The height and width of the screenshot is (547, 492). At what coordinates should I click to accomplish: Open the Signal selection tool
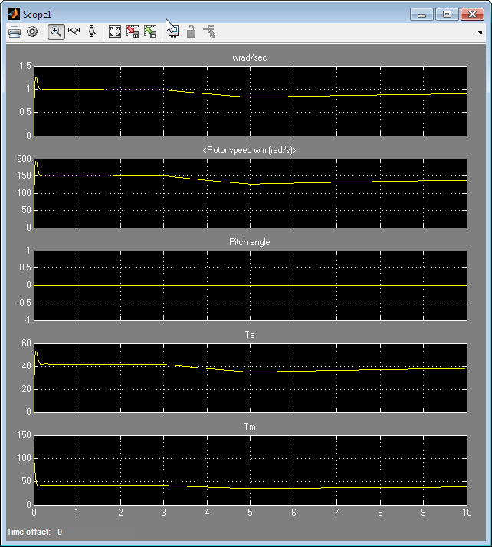click(x=209, y=31)
